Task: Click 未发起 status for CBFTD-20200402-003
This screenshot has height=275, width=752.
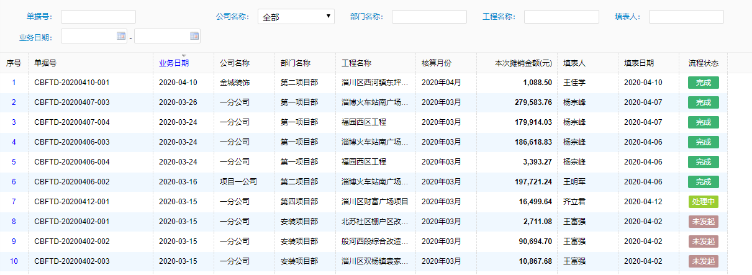Action: pos(703,261)
